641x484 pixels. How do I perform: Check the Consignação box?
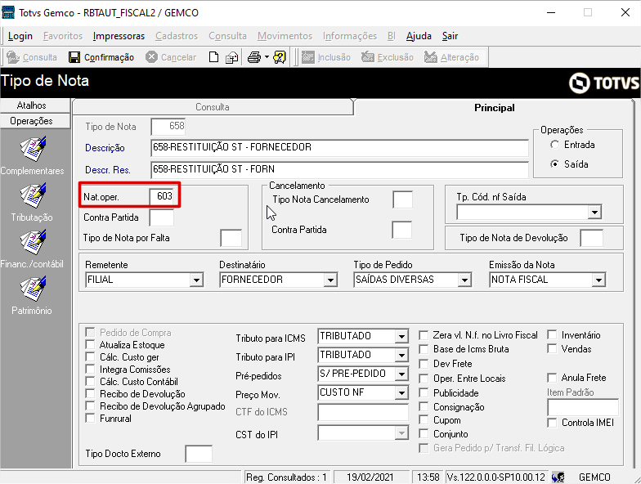(x=424, y=407)
